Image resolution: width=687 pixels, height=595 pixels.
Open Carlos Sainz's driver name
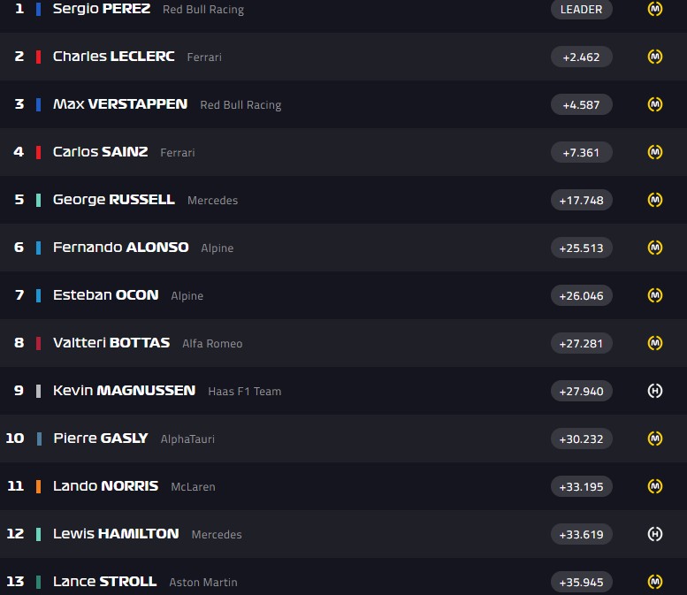(x=100, y=152)
